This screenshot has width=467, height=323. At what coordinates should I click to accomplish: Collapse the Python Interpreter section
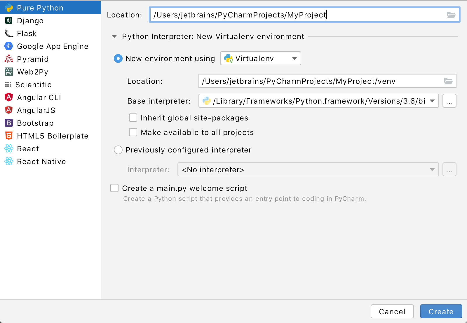pyautogui.click(x=114, y=36)
